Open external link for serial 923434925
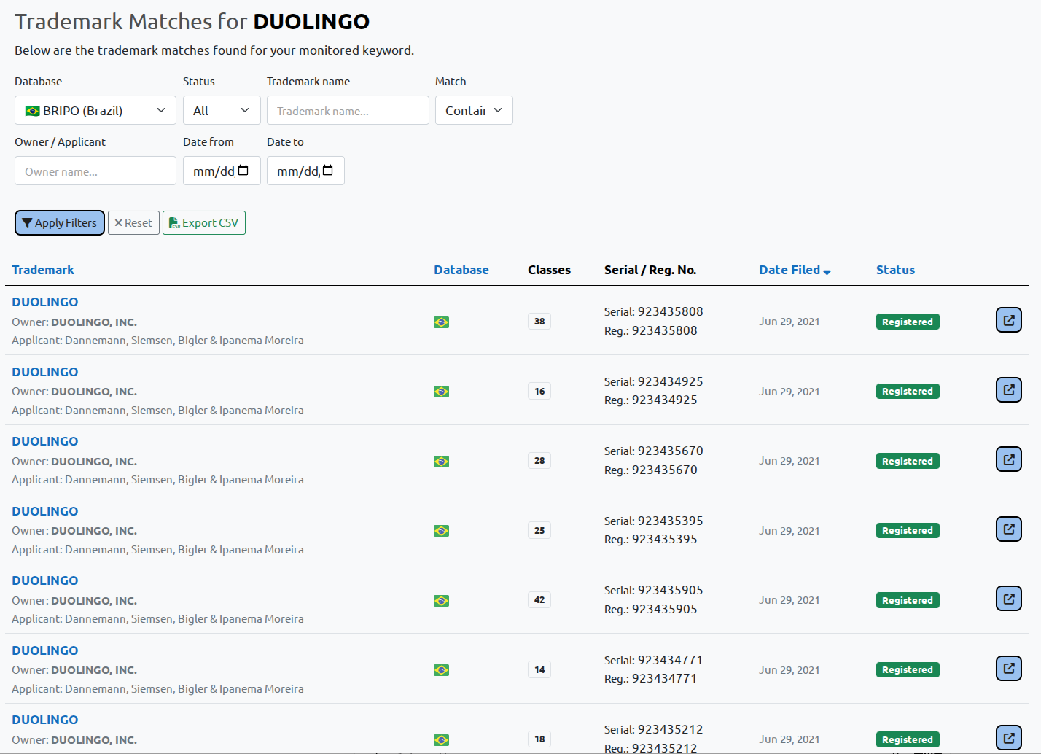This screenshot has height=754, width=1041. 1008,390
